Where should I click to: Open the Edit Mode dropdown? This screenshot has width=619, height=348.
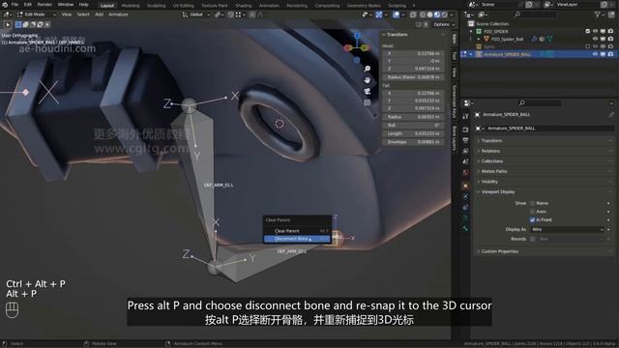tap(37, 14)
